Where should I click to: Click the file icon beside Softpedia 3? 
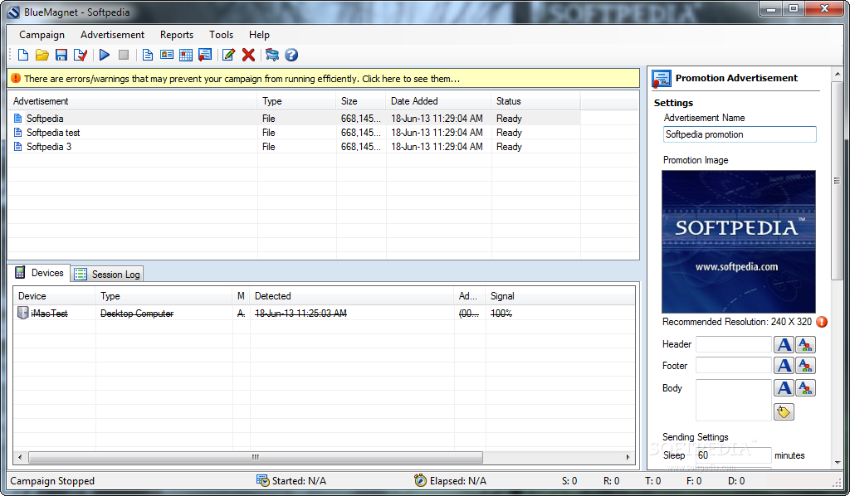pyautogui.click(x=18, y=146)
